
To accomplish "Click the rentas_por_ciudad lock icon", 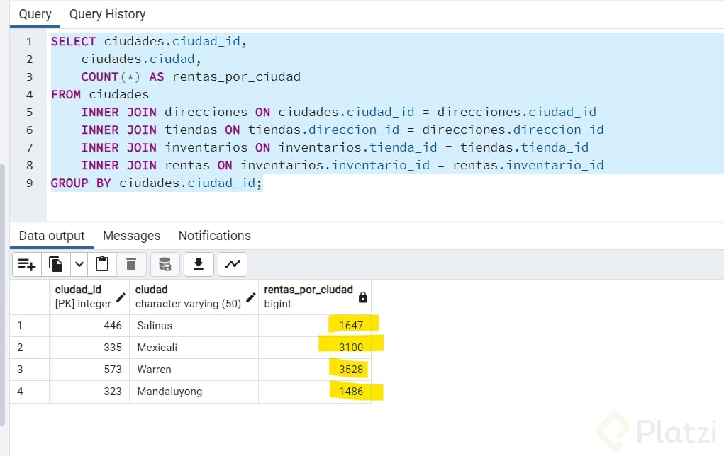I will tap(363, 297).
